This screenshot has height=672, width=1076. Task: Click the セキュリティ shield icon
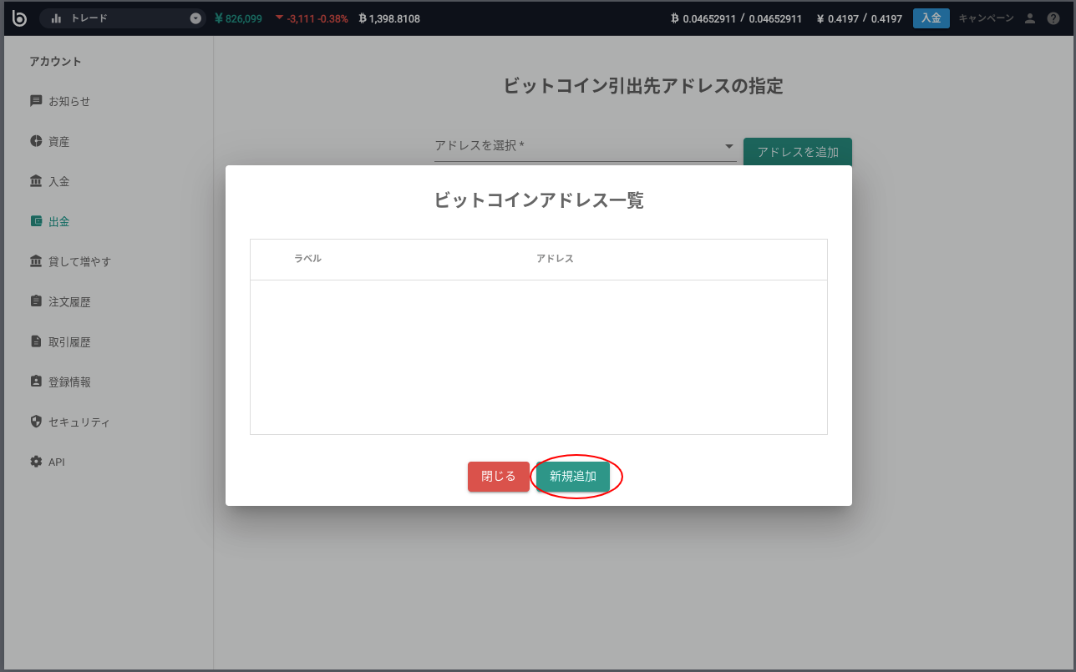pyautogui.click(x=36, y=422)
